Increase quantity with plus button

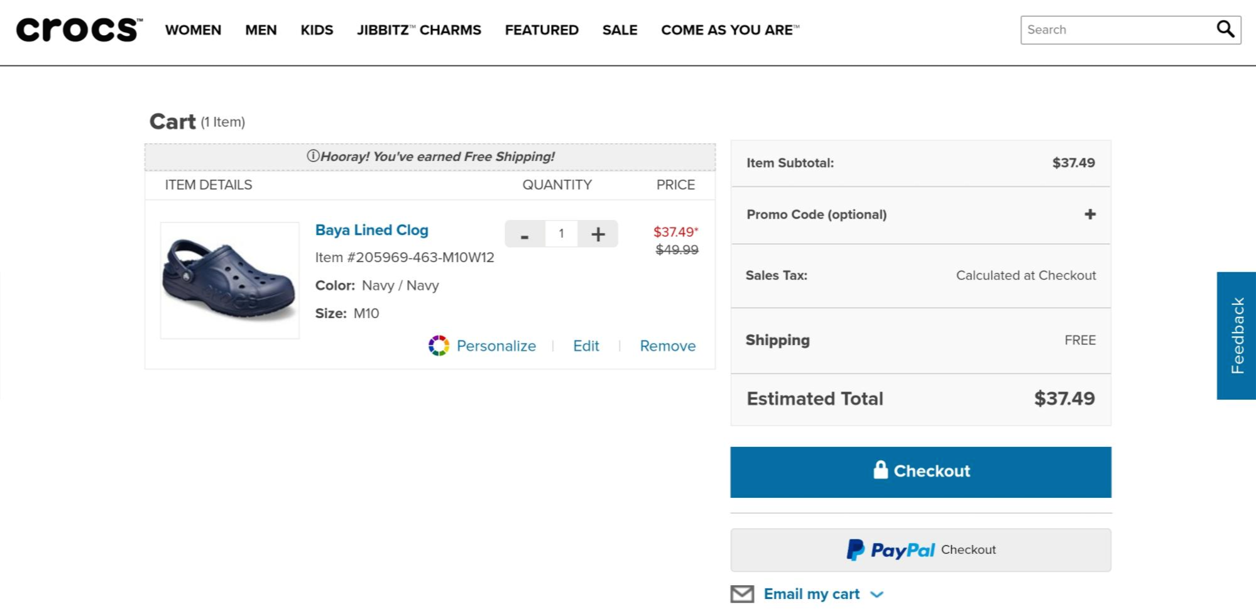(598, 234)
